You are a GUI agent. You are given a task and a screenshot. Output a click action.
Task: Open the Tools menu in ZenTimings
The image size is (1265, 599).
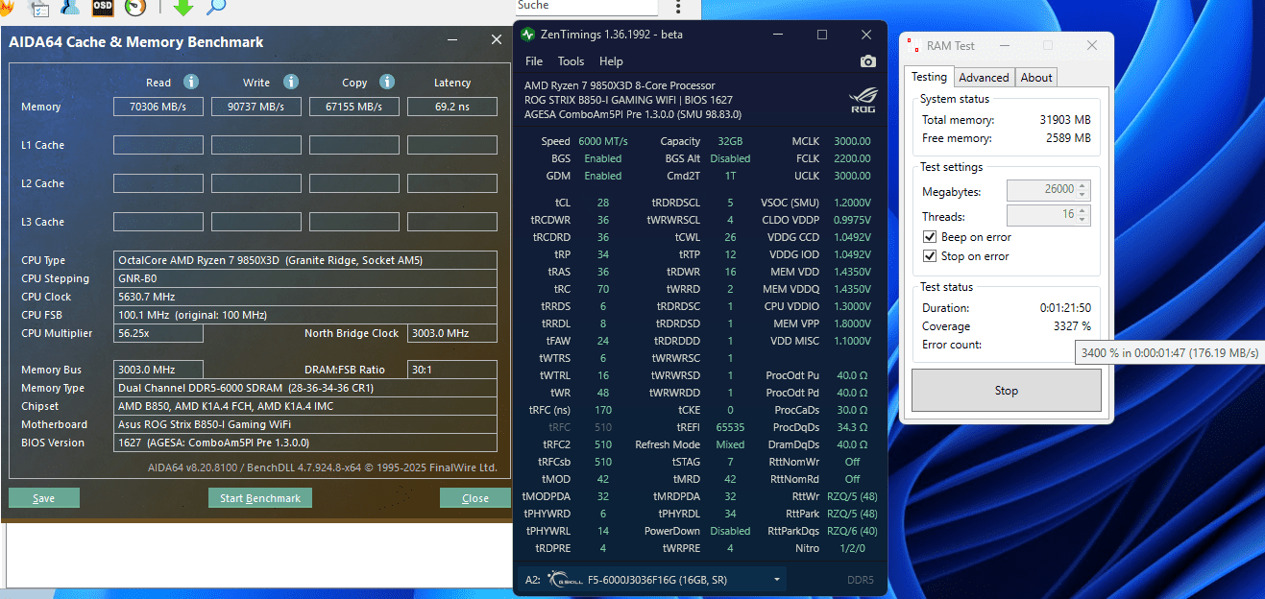point(571,61)
